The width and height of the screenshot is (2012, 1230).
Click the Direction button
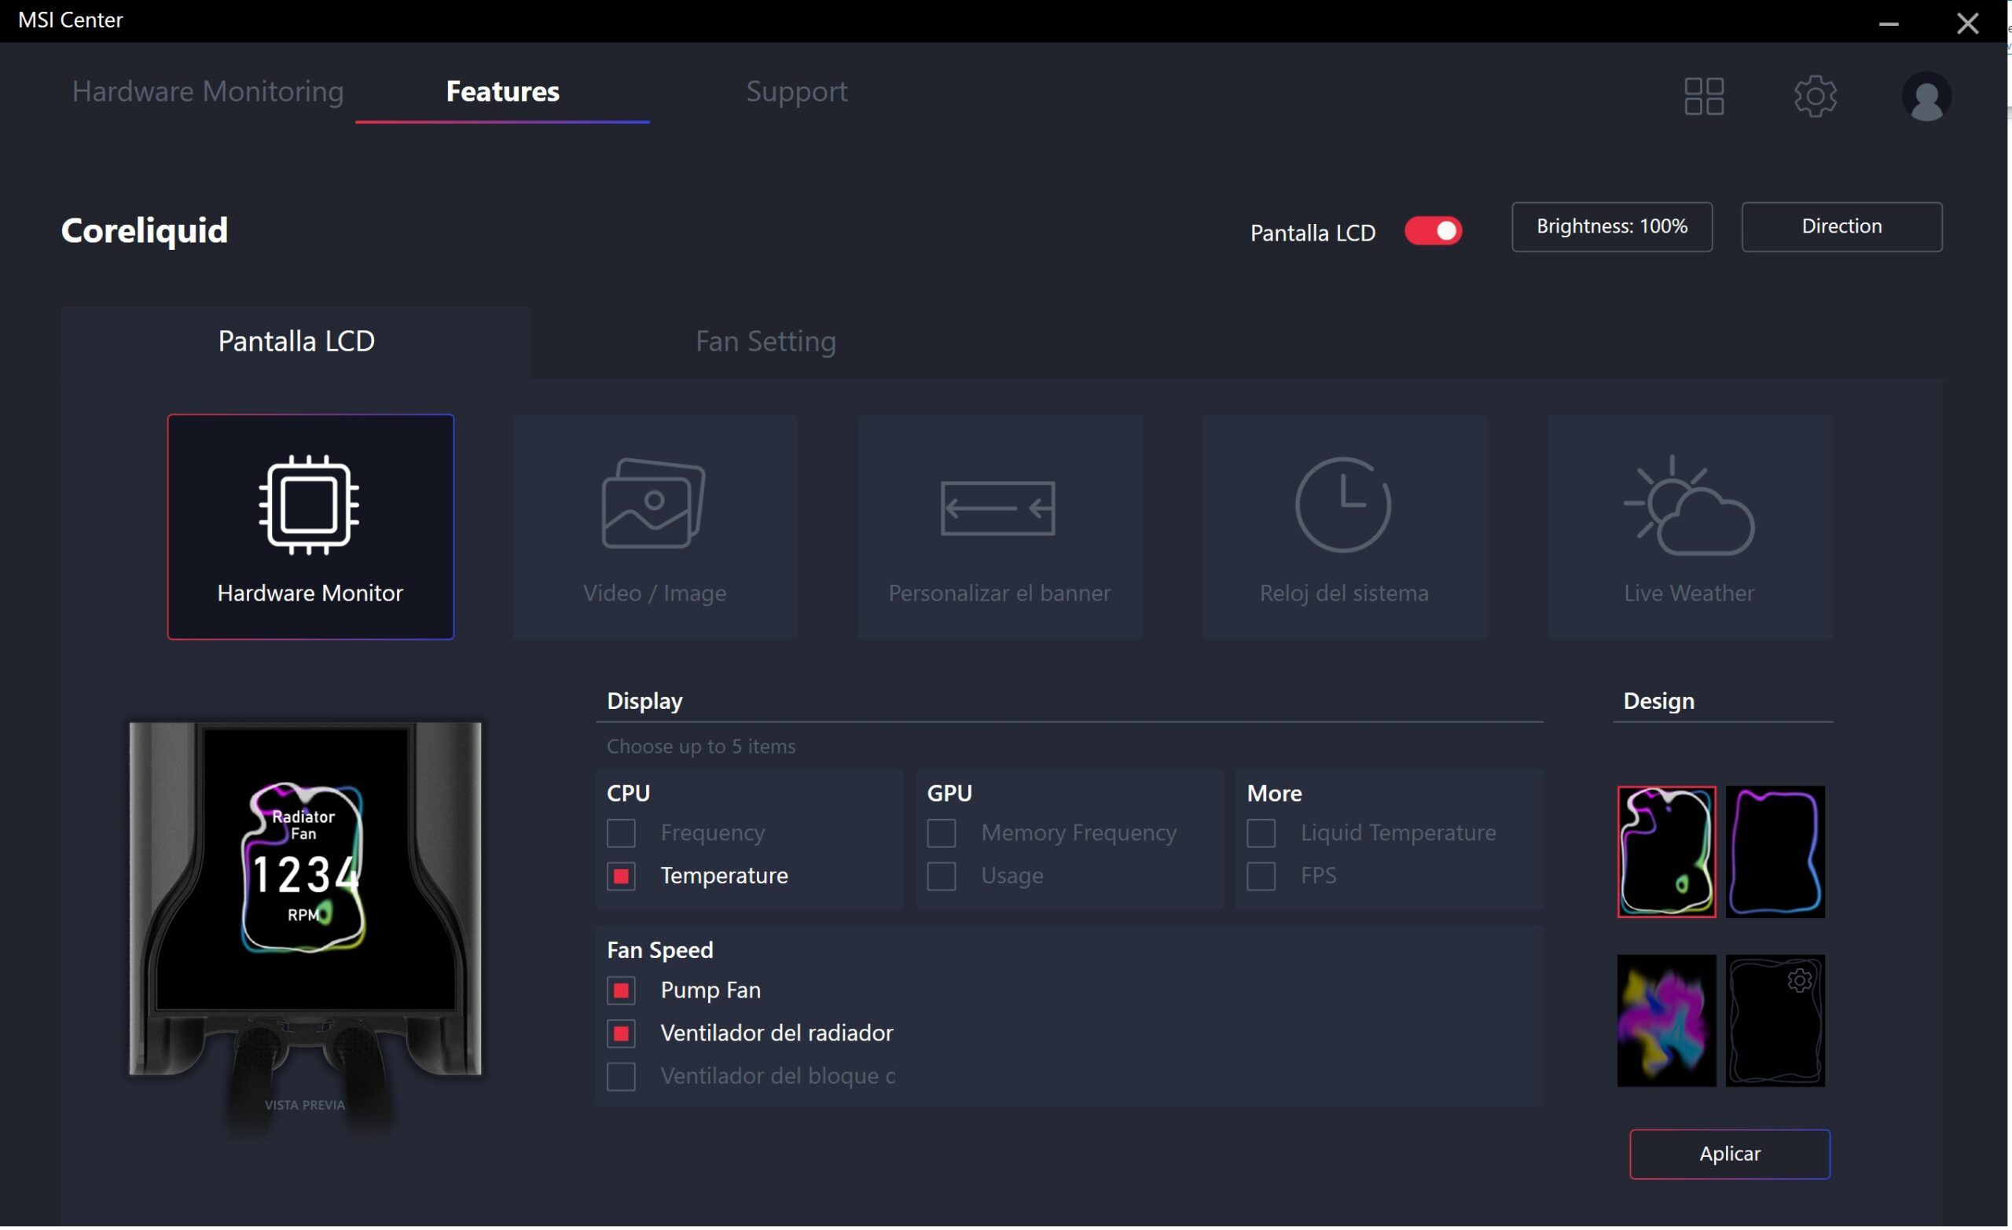[1841, 227]
